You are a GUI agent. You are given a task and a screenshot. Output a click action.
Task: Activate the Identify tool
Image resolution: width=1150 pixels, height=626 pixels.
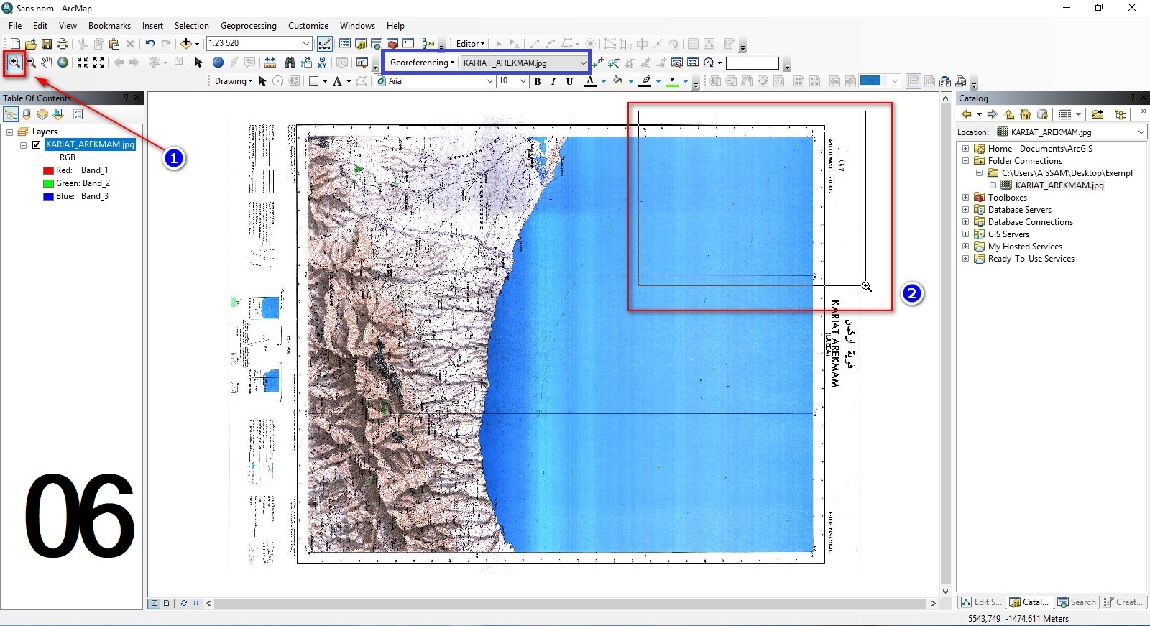pyautogui.click(x=218, y=63)
